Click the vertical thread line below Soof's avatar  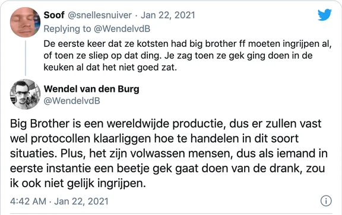tap(26, 58)
